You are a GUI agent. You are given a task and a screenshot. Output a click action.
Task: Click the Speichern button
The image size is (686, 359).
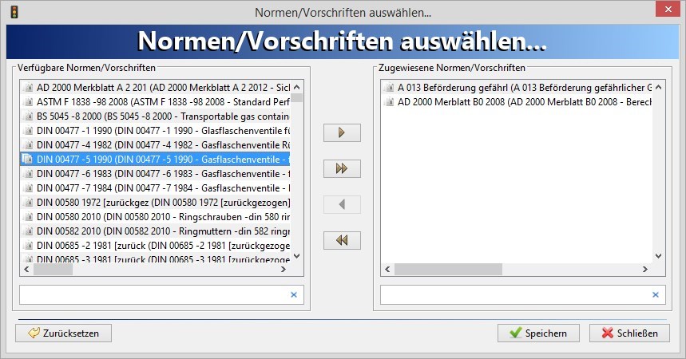538,333
